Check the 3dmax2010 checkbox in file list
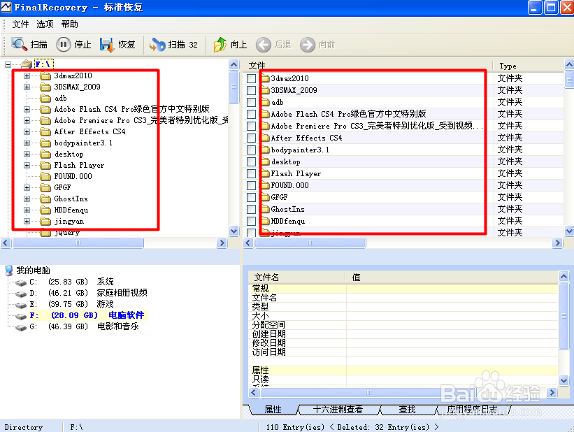The height and width of the screenshot is (432, 574). click(x=251, y=79)
